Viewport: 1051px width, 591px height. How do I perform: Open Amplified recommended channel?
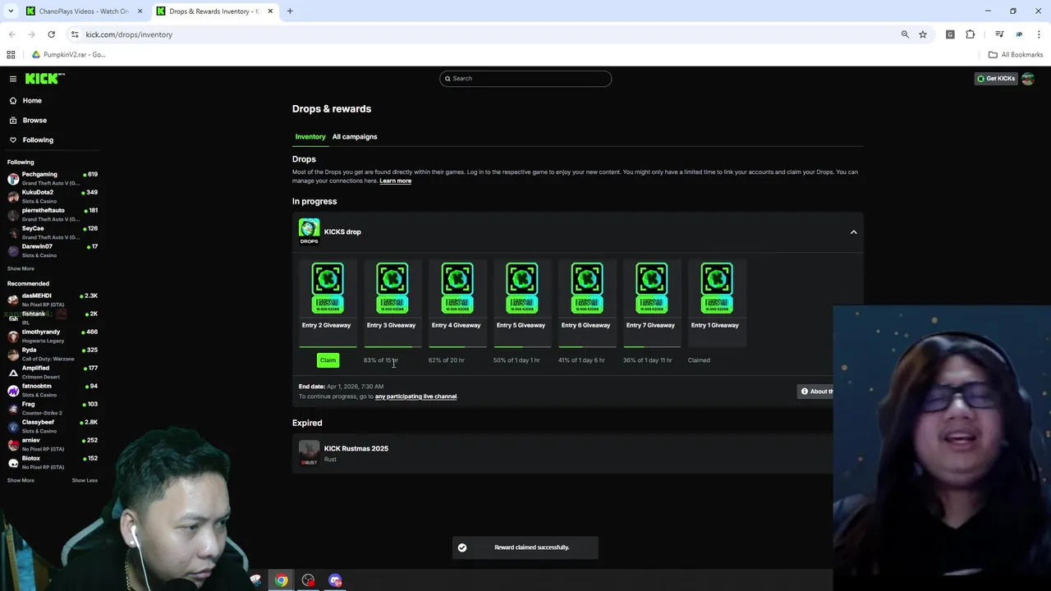pyautogui.click(x=53, y=372)
